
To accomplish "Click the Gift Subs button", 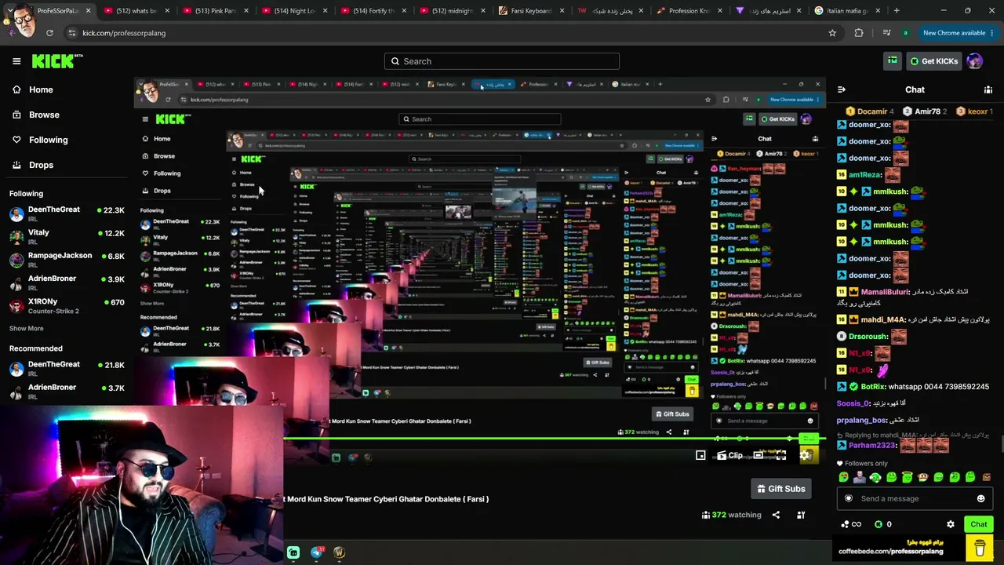I will (780, 489).
